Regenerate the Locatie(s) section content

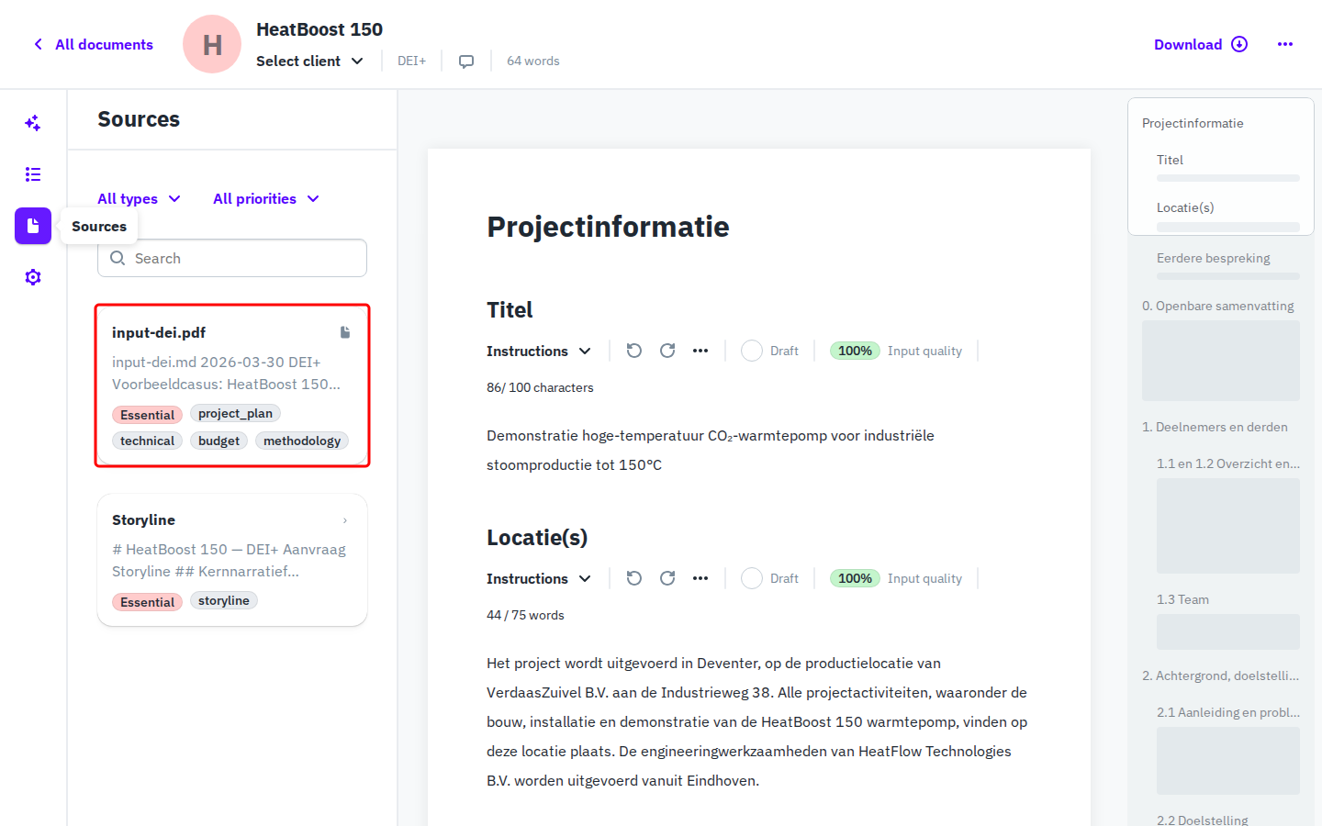667,578
